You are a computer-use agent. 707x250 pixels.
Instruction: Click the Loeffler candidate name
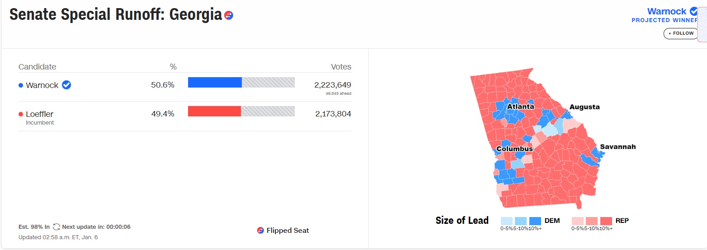click(x=40, y=114)
